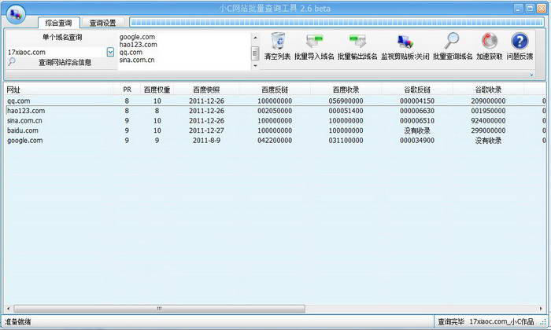Click the 批量导入域名 import icon
Image resolution: width=551 pixels, height=330 pixels.
[314, 42]
